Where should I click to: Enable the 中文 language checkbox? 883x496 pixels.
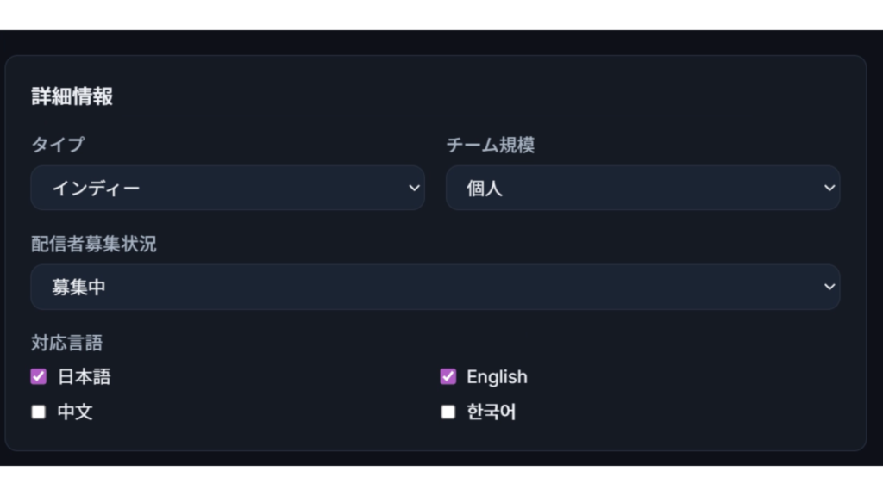pos(39,412)
